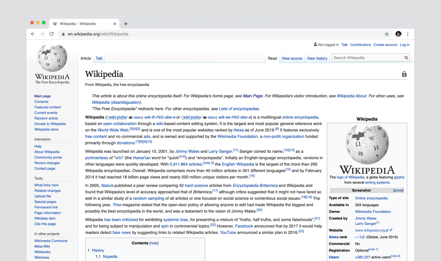Click the page protection padlock beside the title

pyautogui.click(x=404, y=74)
